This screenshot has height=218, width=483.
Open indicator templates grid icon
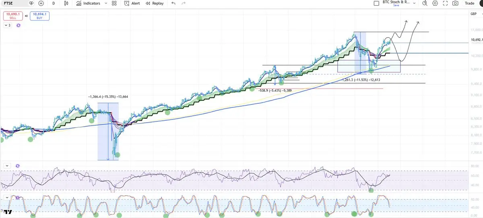click(x=114, y=3)
